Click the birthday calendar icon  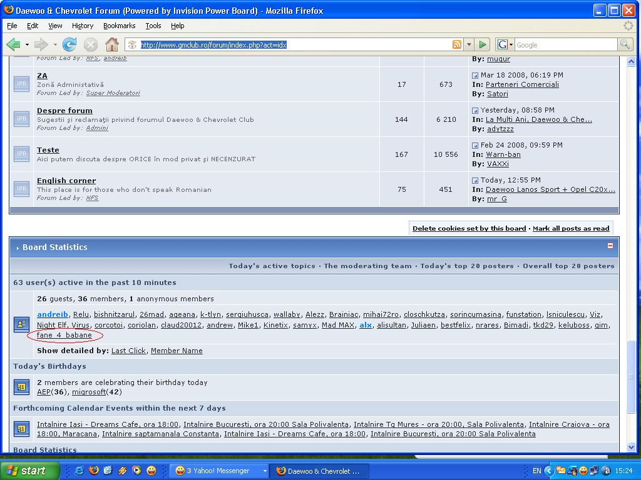(21, 387)
